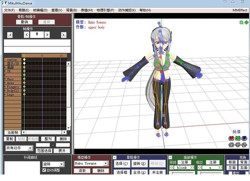Expand the Arms bone group

[5, 82]
